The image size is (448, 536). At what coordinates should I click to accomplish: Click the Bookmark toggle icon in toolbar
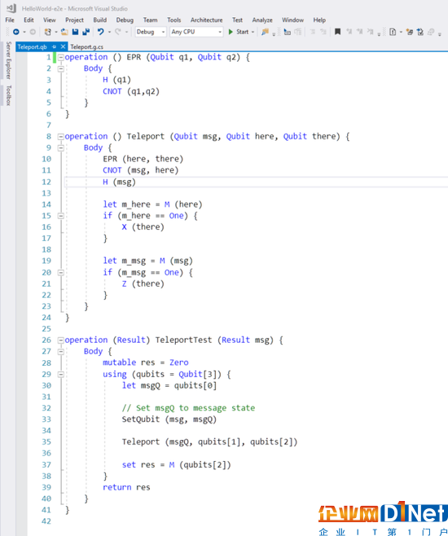337,32
